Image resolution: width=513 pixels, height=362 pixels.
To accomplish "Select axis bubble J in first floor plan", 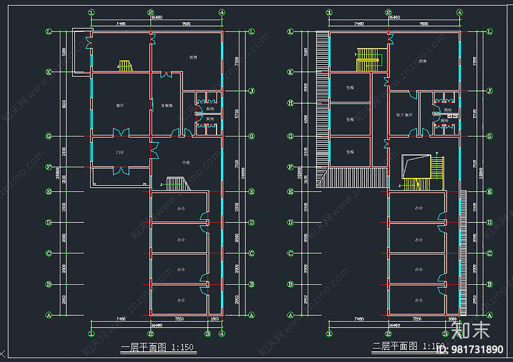I will click(x=252, y=91).
